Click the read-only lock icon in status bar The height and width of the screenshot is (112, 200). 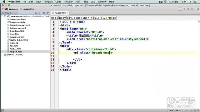191,110
